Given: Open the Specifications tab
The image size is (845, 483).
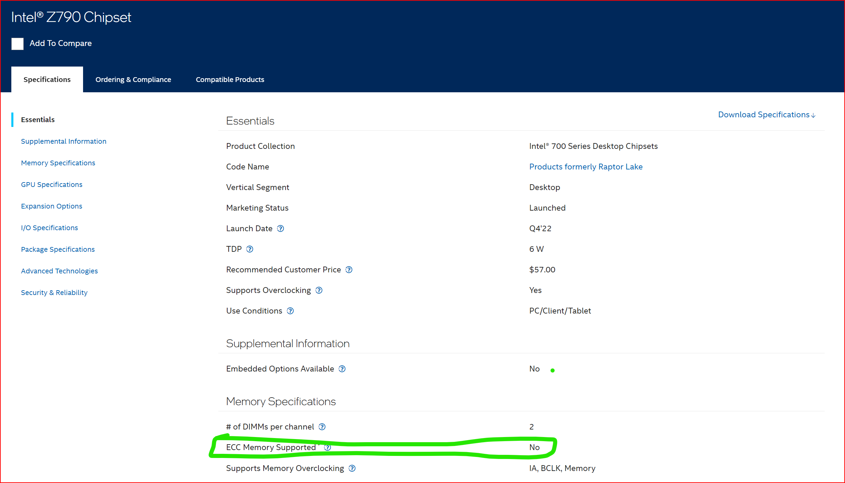Looking at the screenshot, I should coord(47,80).
